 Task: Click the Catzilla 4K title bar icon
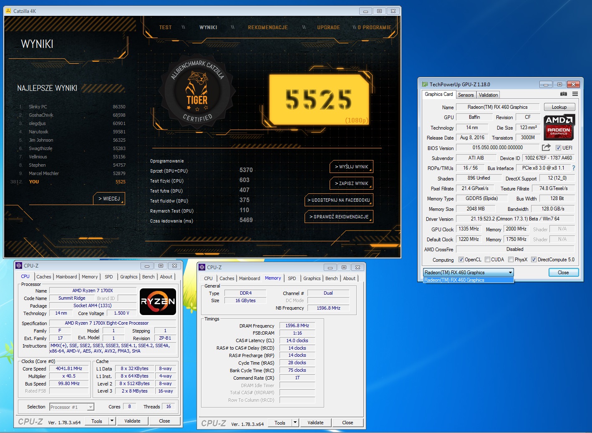tap(8, 11)
